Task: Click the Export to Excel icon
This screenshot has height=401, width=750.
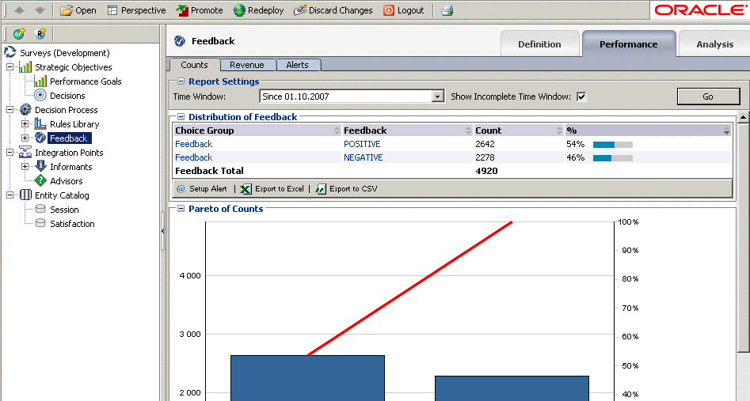Action: [x=246, y=189]
